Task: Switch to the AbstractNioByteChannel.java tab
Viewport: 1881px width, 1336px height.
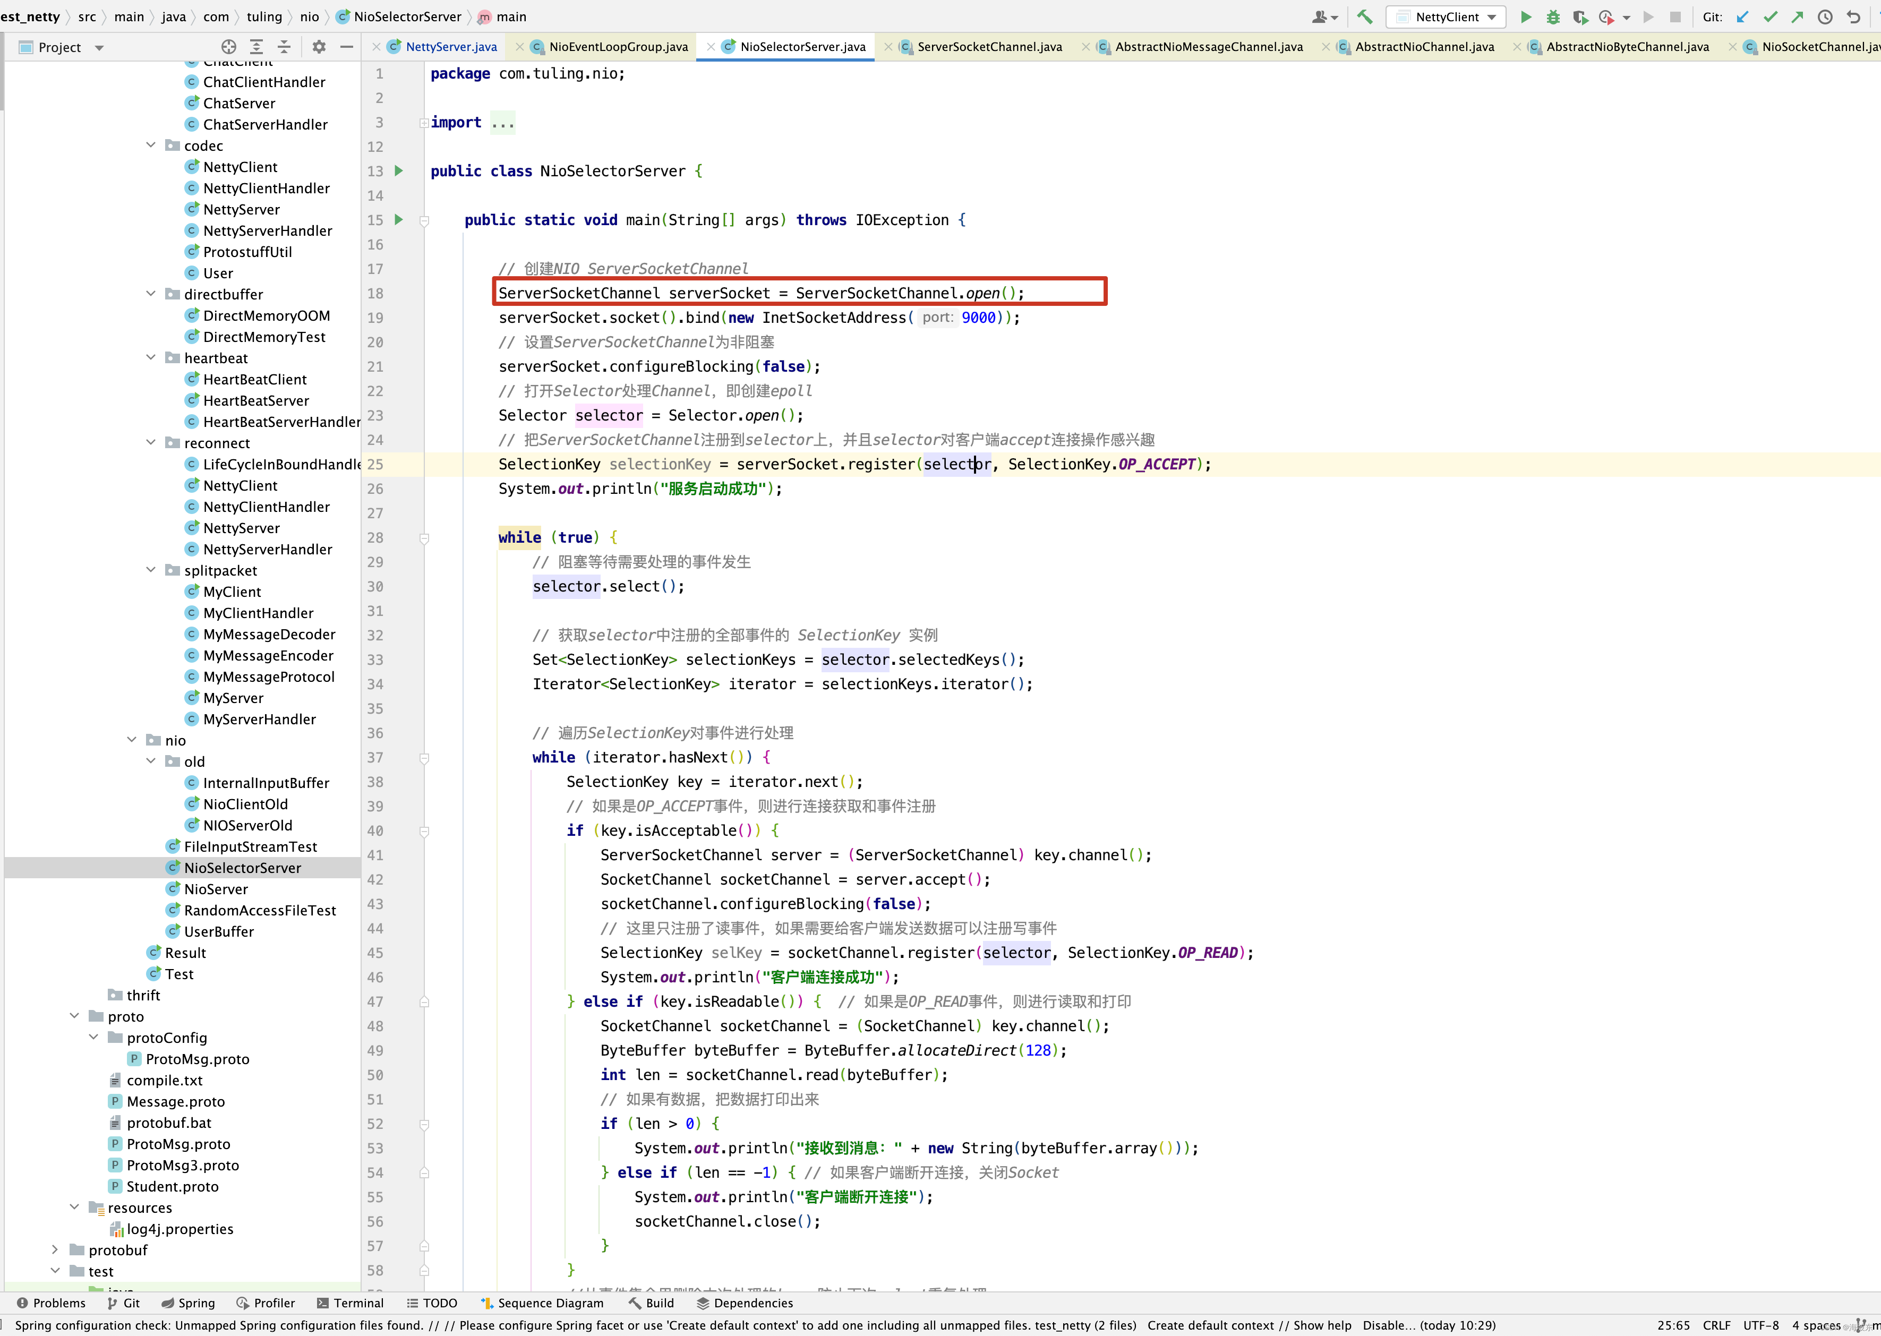Action: click(1627, 47)
